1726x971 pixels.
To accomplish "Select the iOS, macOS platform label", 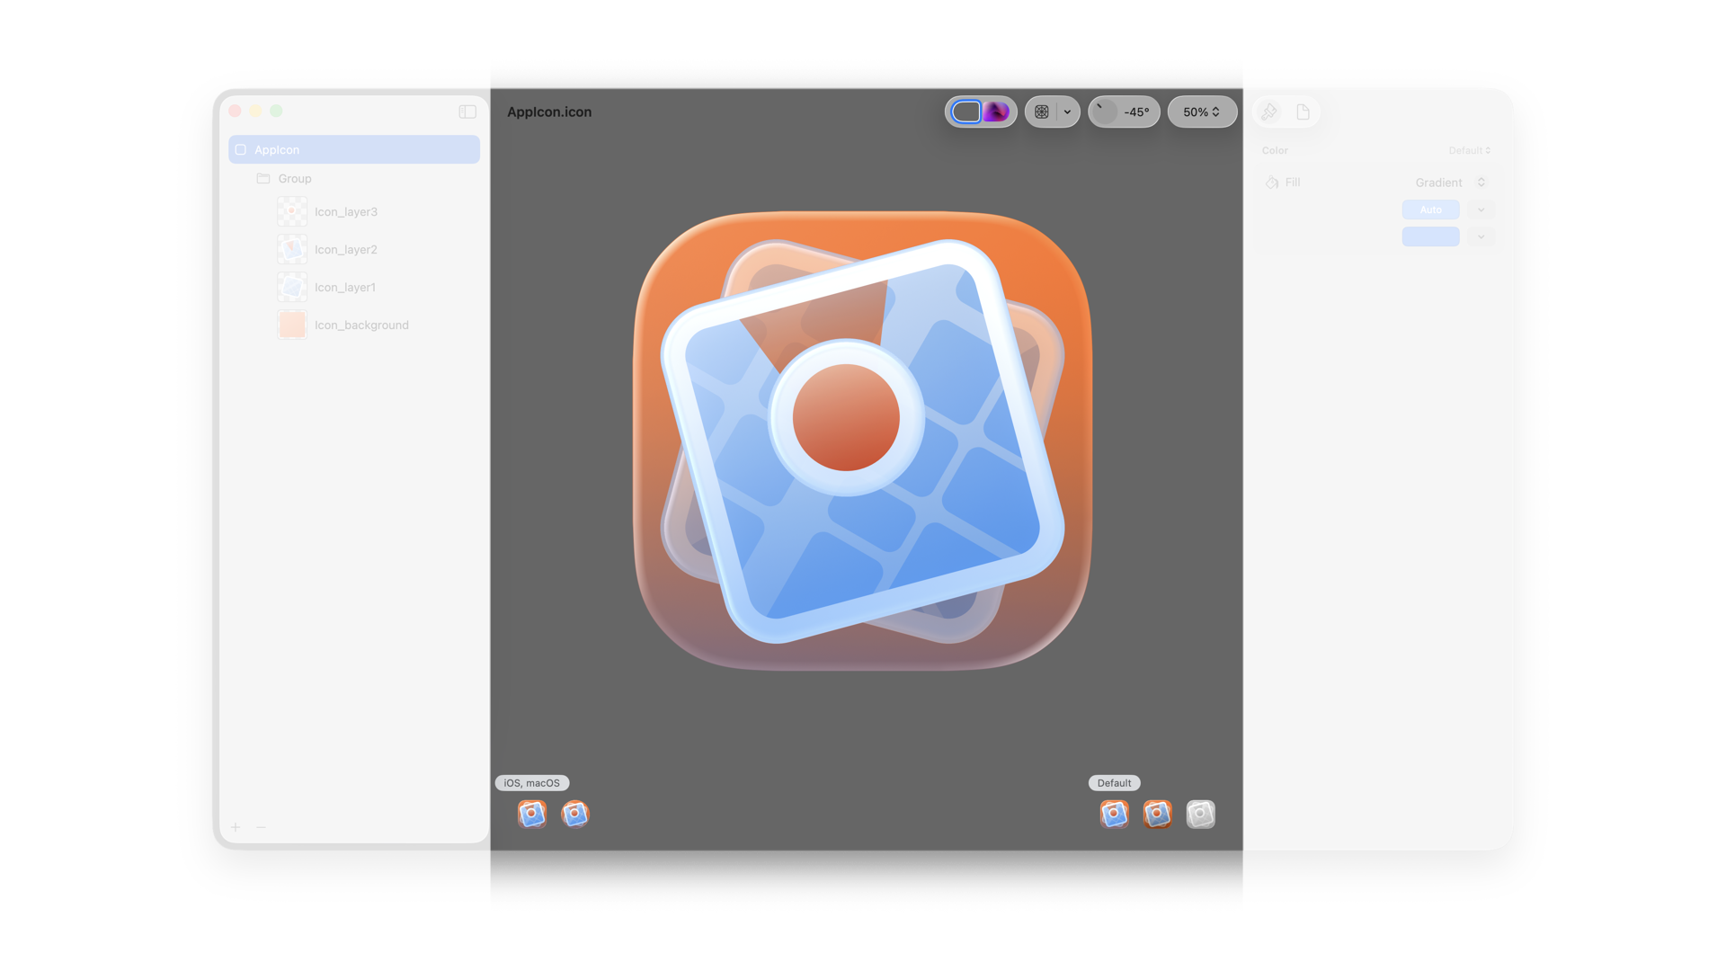I will [x=534, y=783].
